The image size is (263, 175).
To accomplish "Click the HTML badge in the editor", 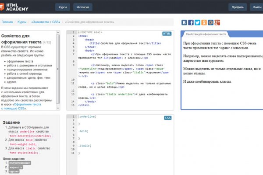I will pos(167,34).
